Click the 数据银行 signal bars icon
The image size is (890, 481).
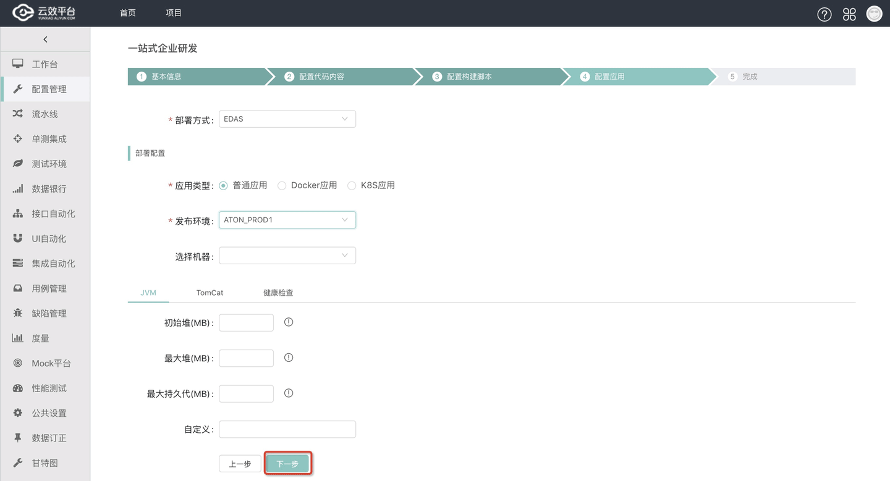click(x=18, y=188)
